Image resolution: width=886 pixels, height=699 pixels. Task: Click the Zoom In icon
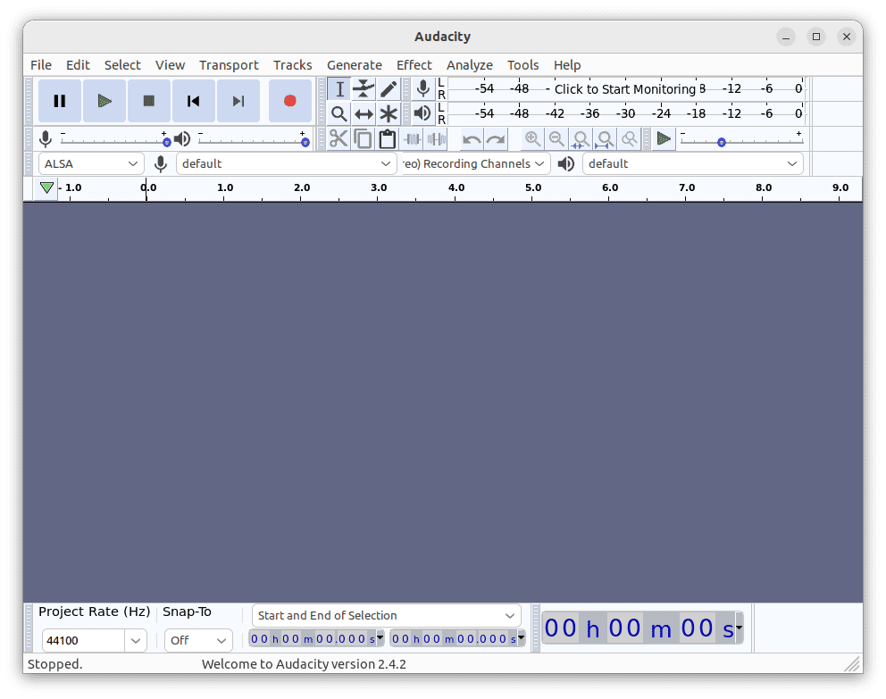tap(532, 138)
